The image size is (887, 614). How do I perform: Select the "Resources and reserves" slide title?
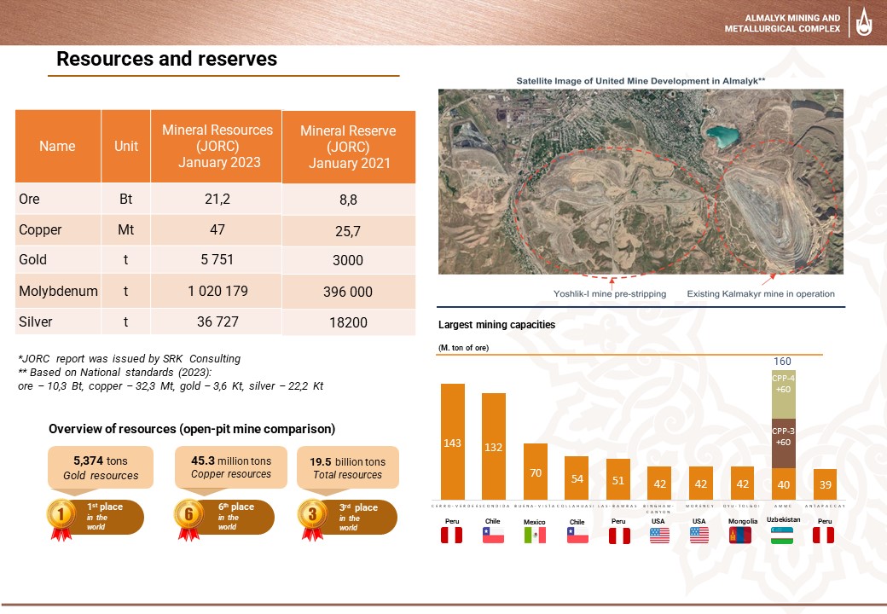click(166, 59)
